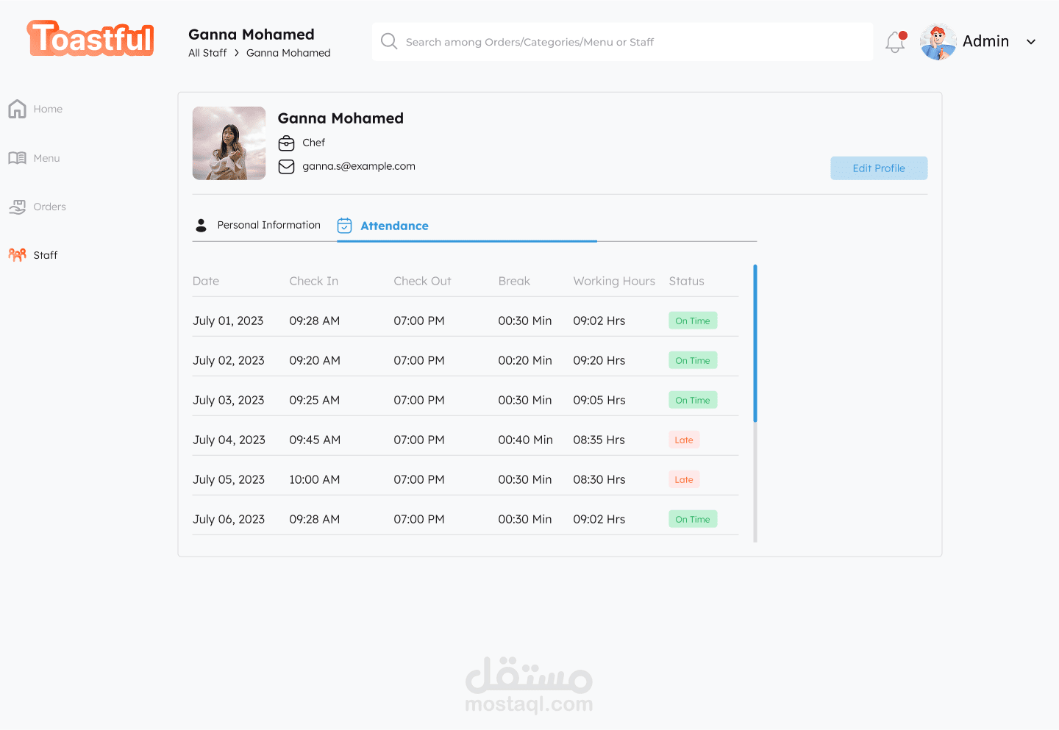The image size is (1059, 730).
Task: Select the July 06, 2023 date cell
Action: [x=229, y=519]
